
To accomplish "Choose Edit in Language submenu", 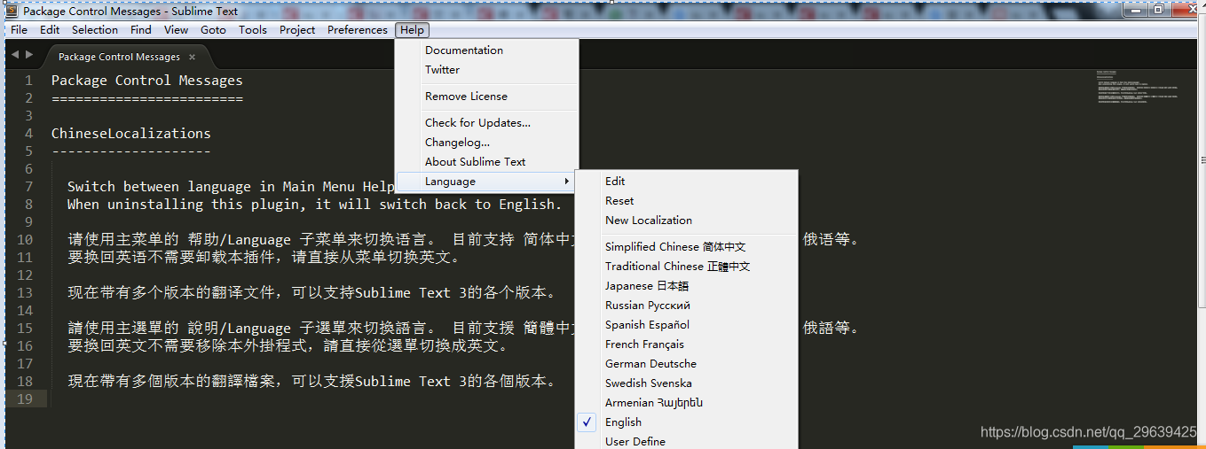I will (687, 182).
